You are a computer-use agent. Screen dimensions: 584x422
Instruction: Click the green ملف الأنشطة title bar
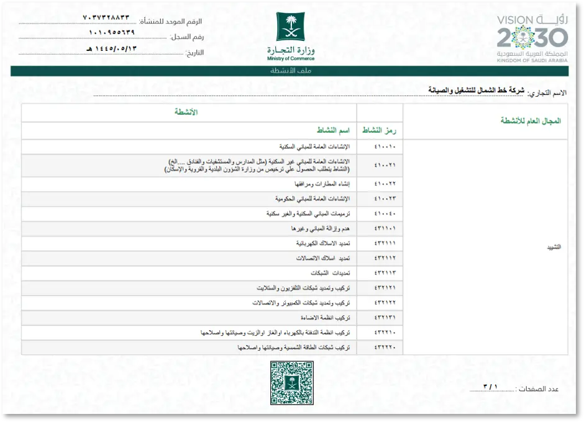(x=290, y=71)
